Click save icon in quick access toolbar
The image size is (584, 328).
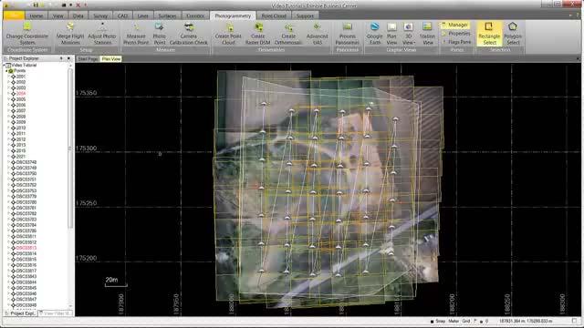[36, 5]
